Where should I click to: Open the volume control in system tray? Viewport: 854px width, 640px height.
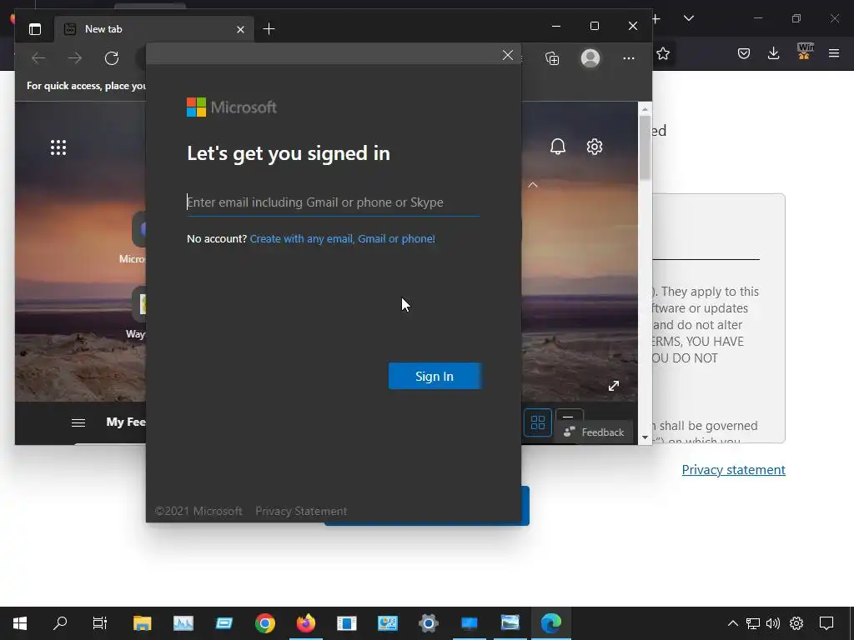pos(773,623)
